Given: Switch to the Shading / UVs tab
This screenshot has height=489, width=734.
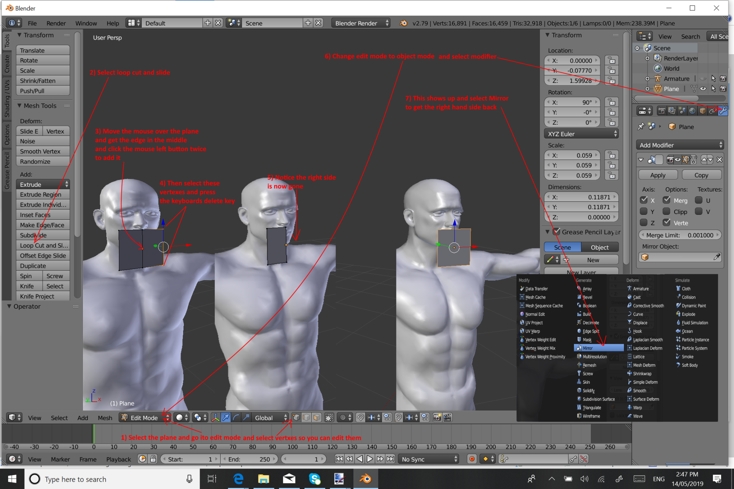Looking at the screenshot, I should point(7,98).
